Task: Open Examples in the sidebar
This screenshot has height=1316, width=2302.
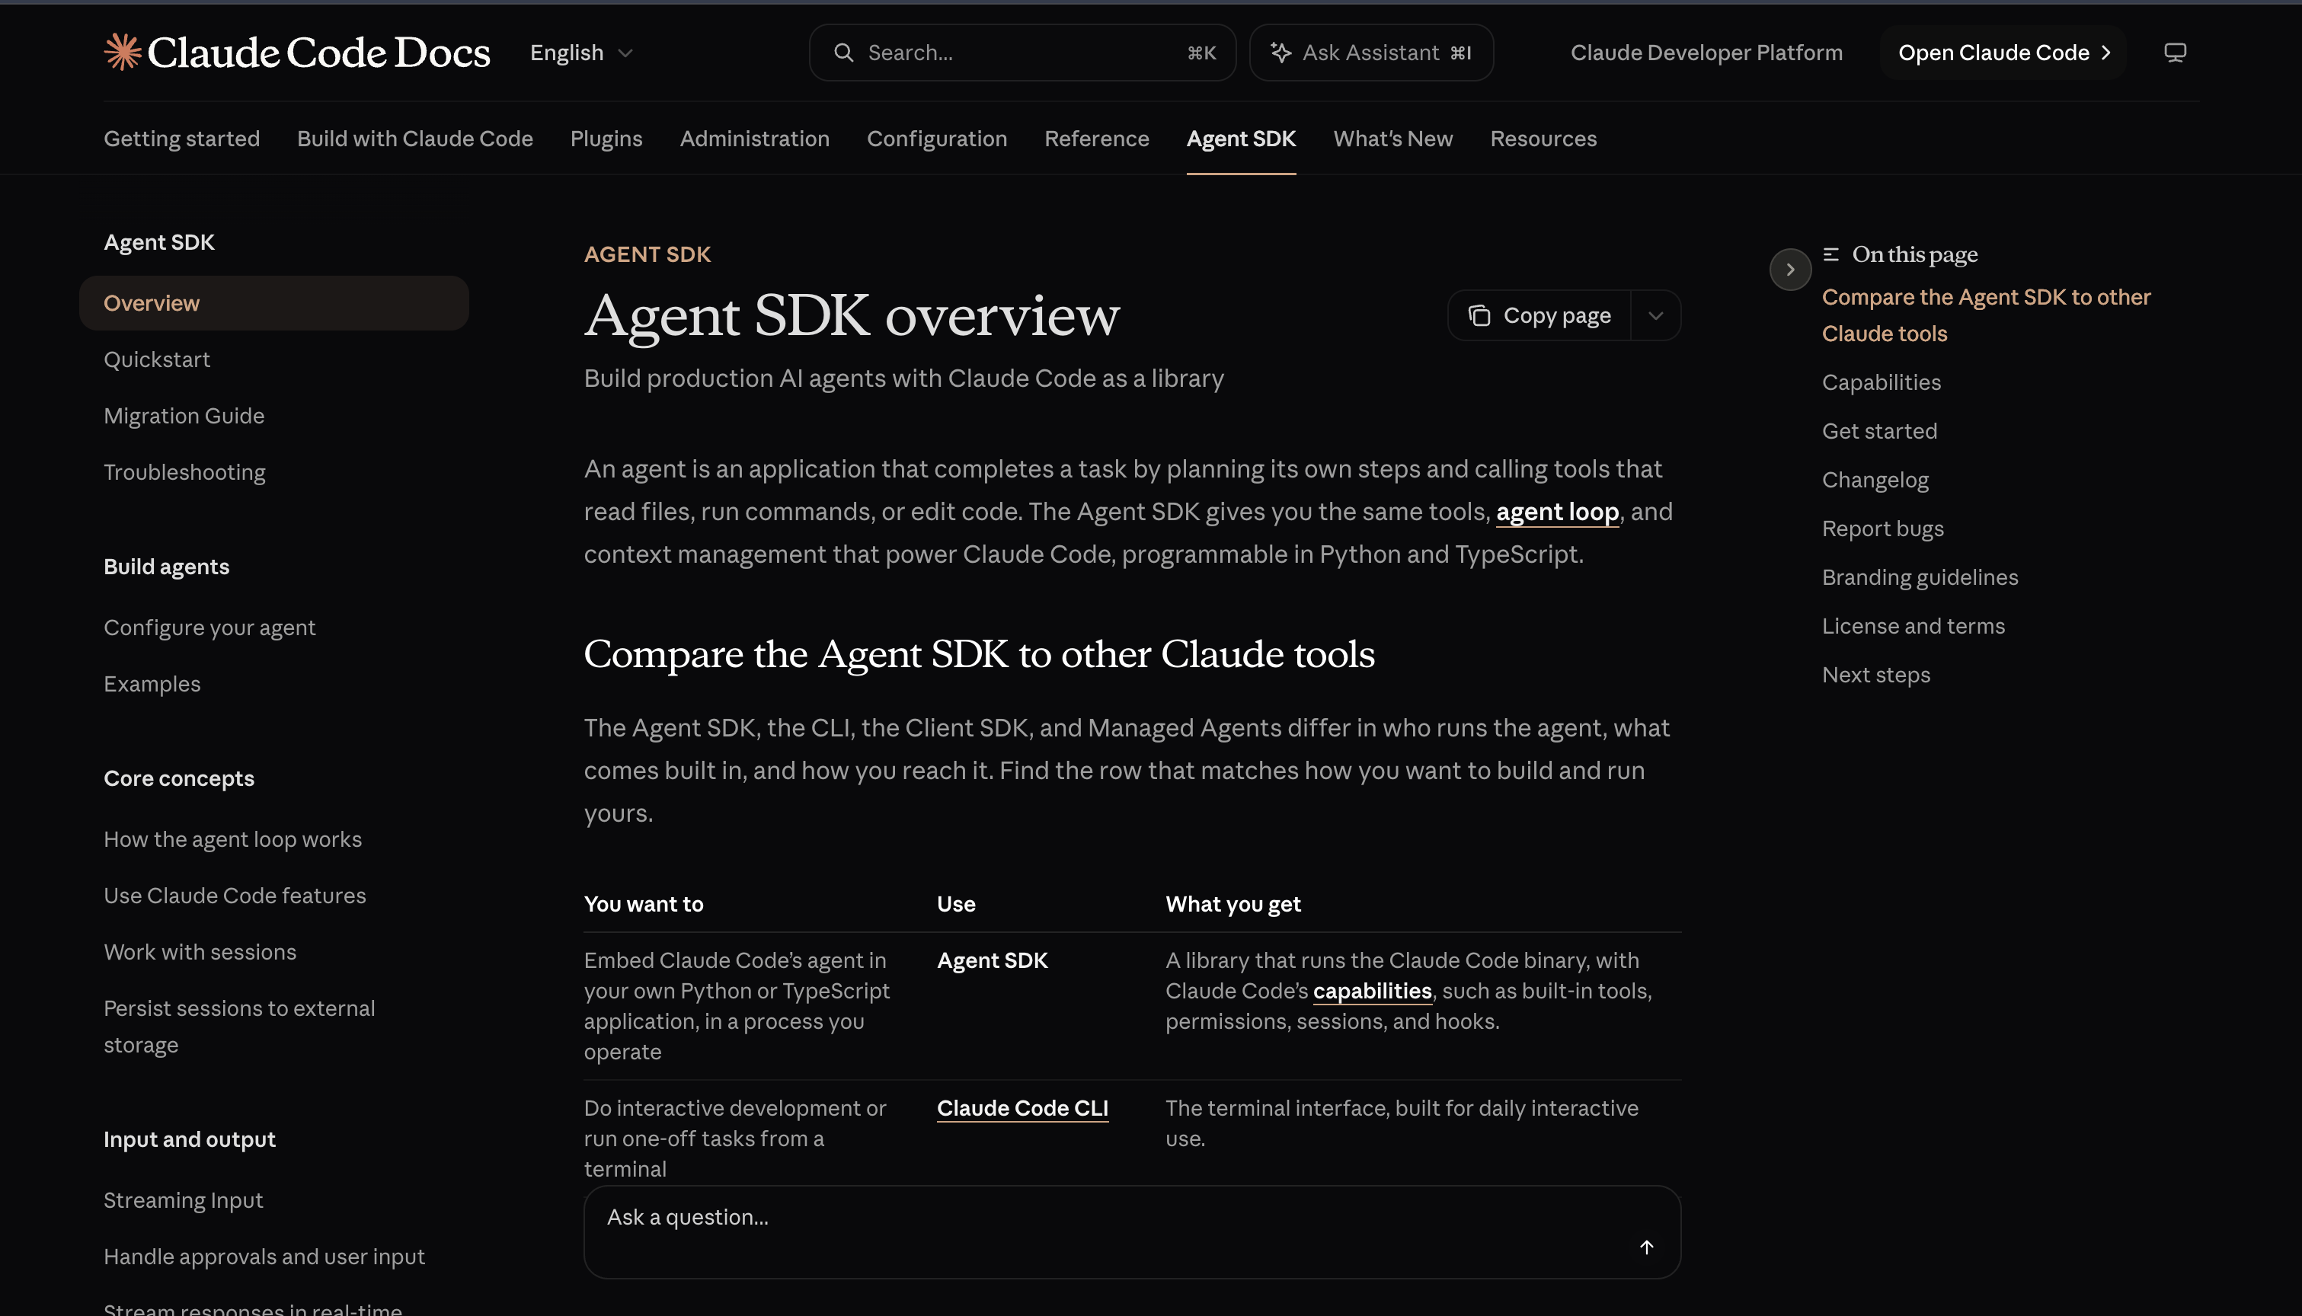Action: (152, 684)
